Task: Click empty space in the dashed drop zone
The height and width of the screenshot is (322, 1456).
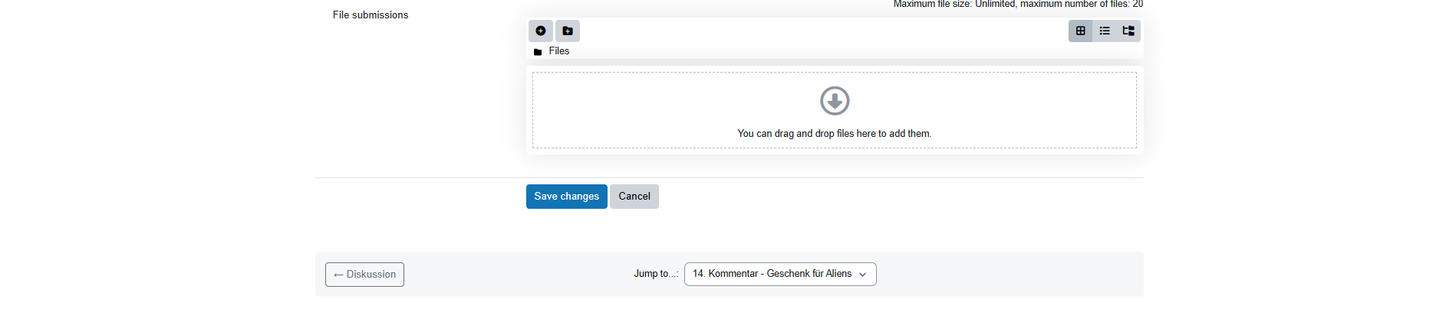Action: click(652, 107)
